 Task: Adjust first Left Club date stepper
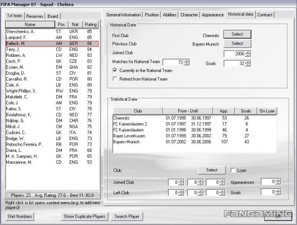coord(181,192)
